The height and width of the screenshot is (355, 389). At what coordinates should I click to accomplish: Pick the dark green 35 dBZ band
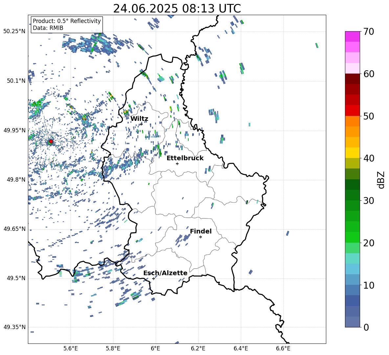pos(352,185)
